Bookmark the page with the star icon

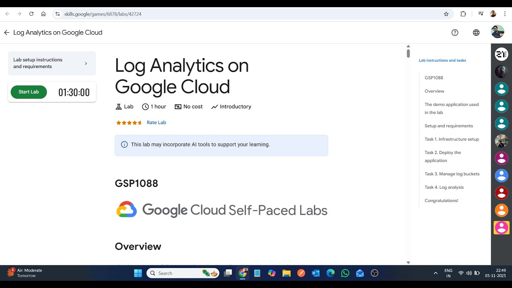(x=446, y=14)
